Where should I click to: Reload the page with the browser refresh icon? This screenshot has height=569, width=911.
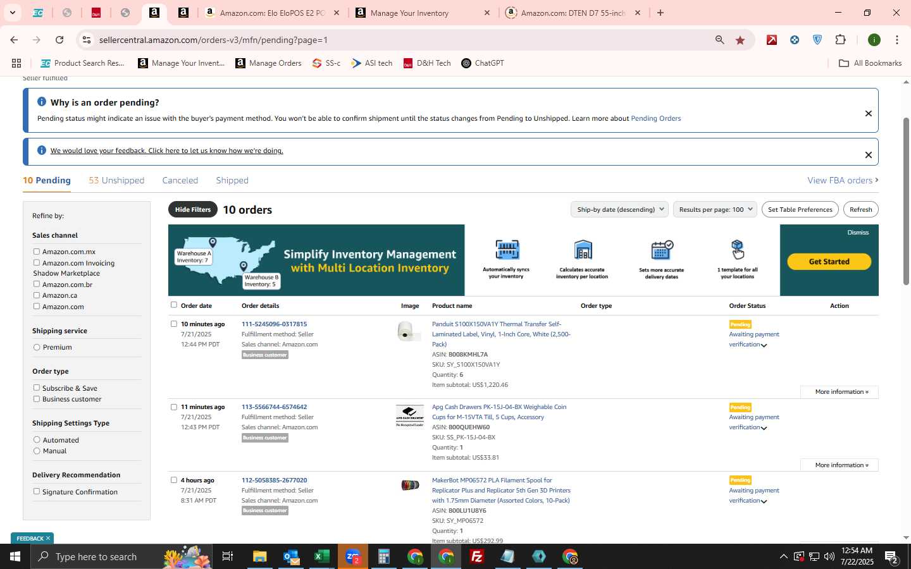59,40
